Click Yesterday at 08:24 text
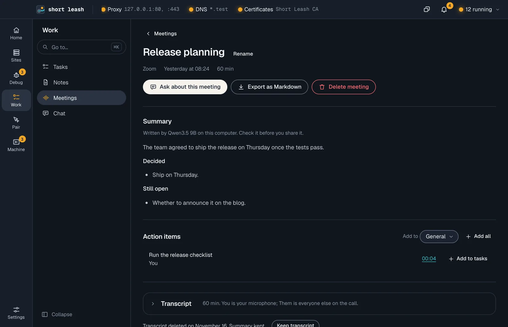The image size is (508, 327). coord(186,69)
